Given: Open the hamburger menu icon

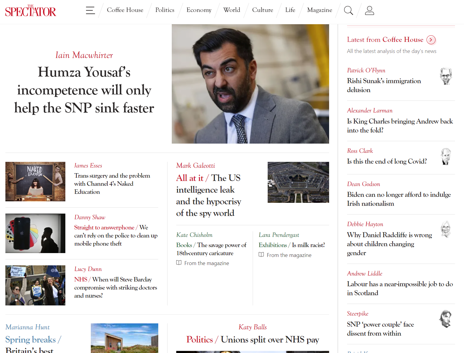Looking at the screenshot, I should [x=90, y=10].
